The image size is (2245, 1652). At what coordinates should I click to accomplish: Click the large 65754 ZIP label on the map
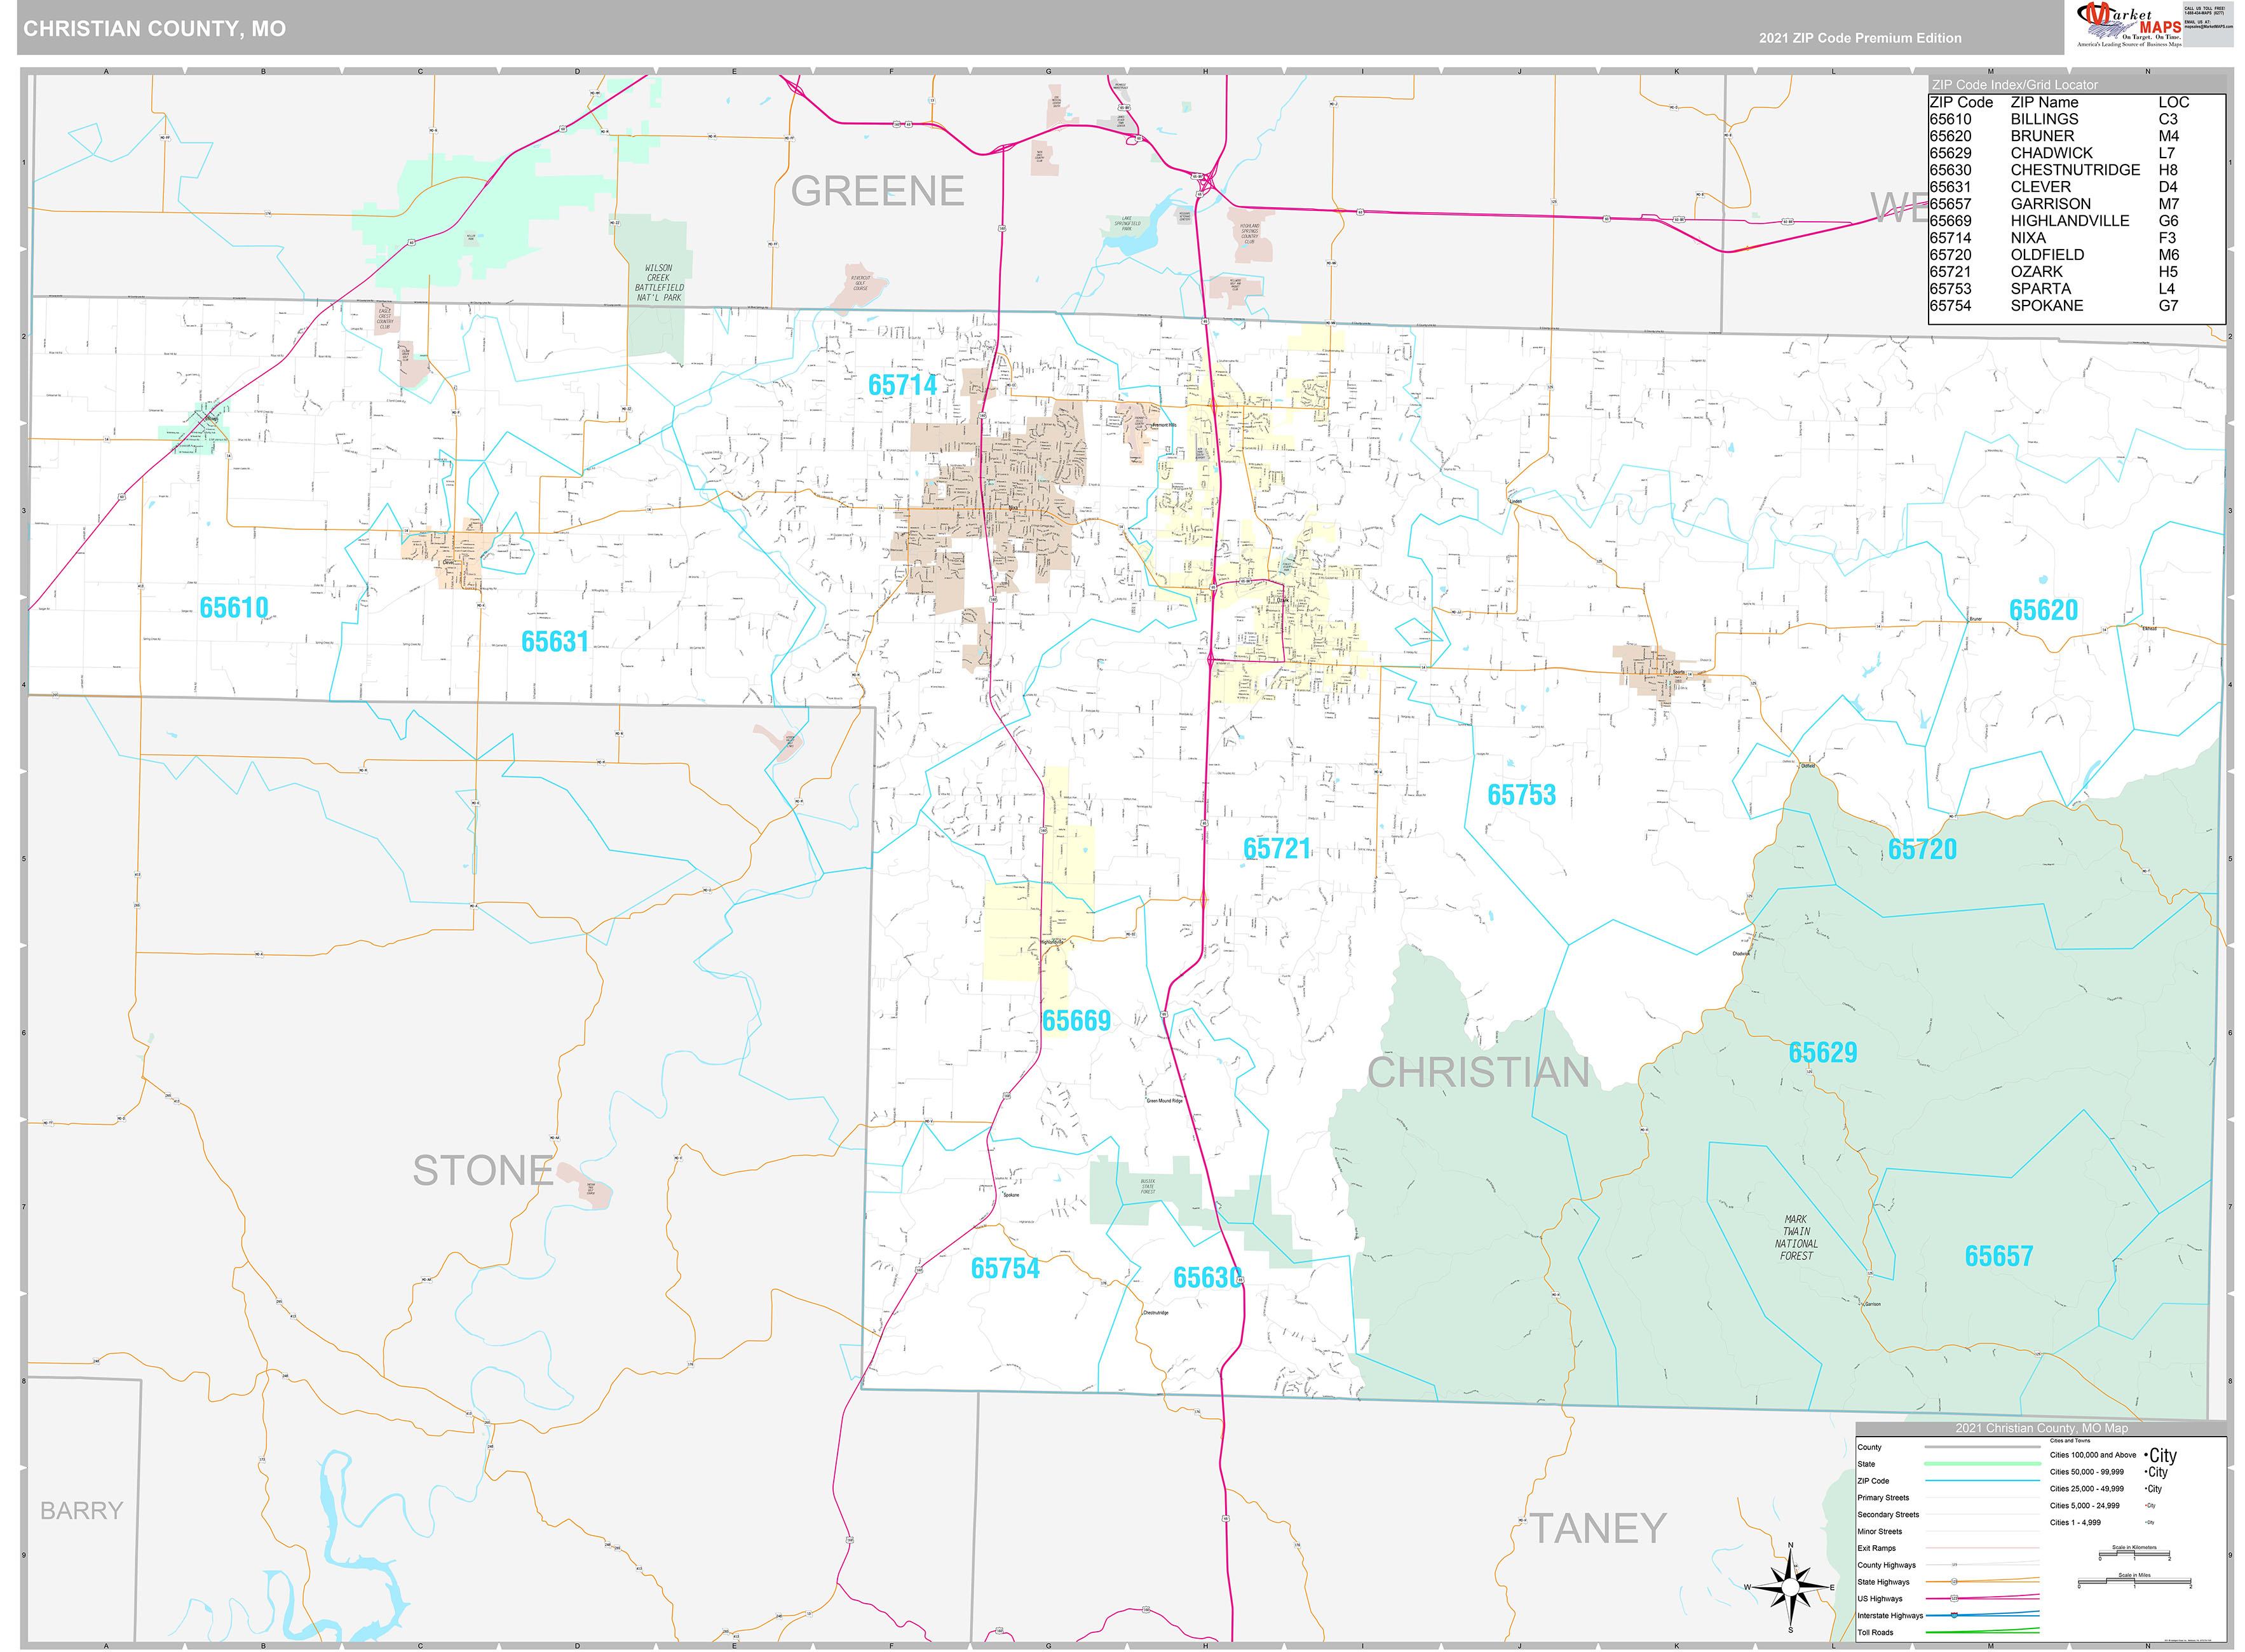coord(1005,1269)
